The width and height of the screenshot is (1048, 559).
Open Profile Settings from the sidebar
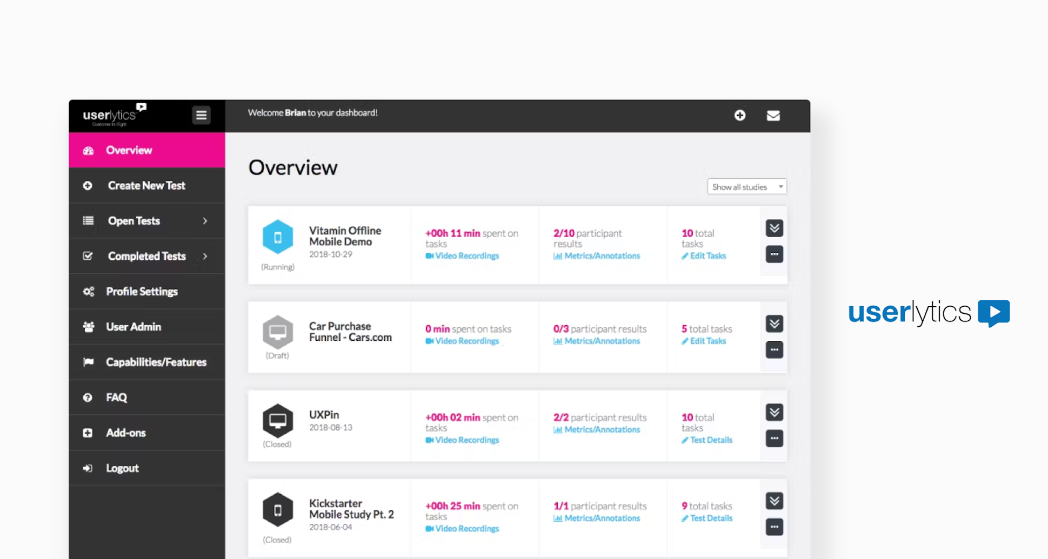[142, 291]
